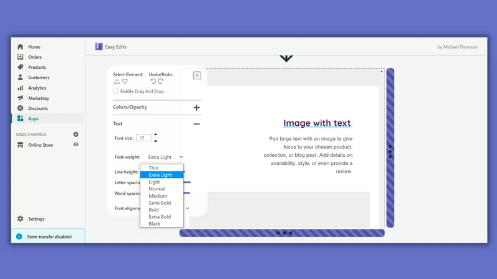
Task: Collapse the Text section
Action: [x=196, y=124]
